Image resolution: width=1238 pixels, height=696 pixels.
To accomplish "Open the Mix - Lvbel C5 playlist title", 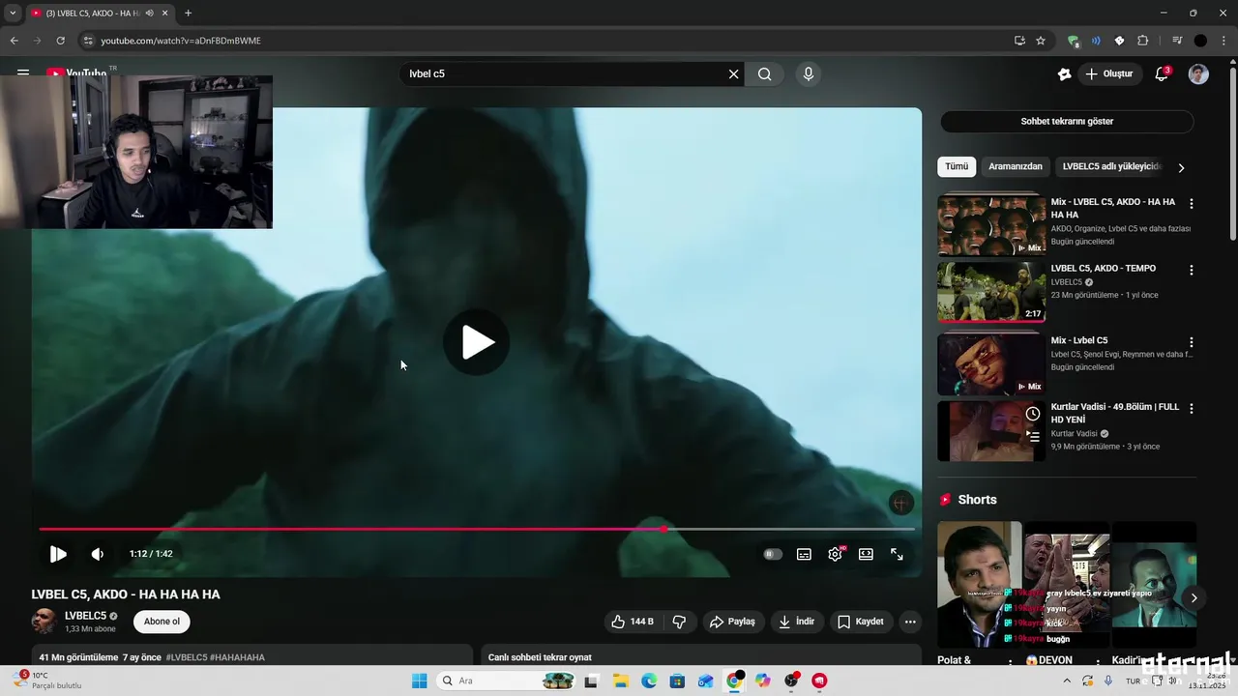I will [x=1079, y=340].
